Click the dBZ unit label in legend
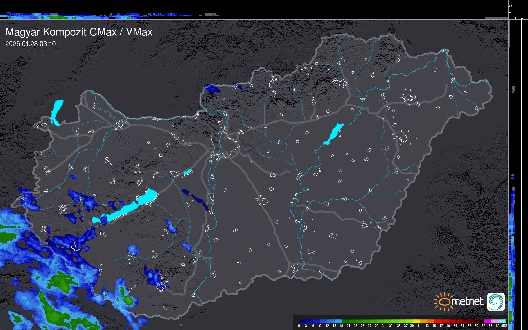 tap(504, 326)
